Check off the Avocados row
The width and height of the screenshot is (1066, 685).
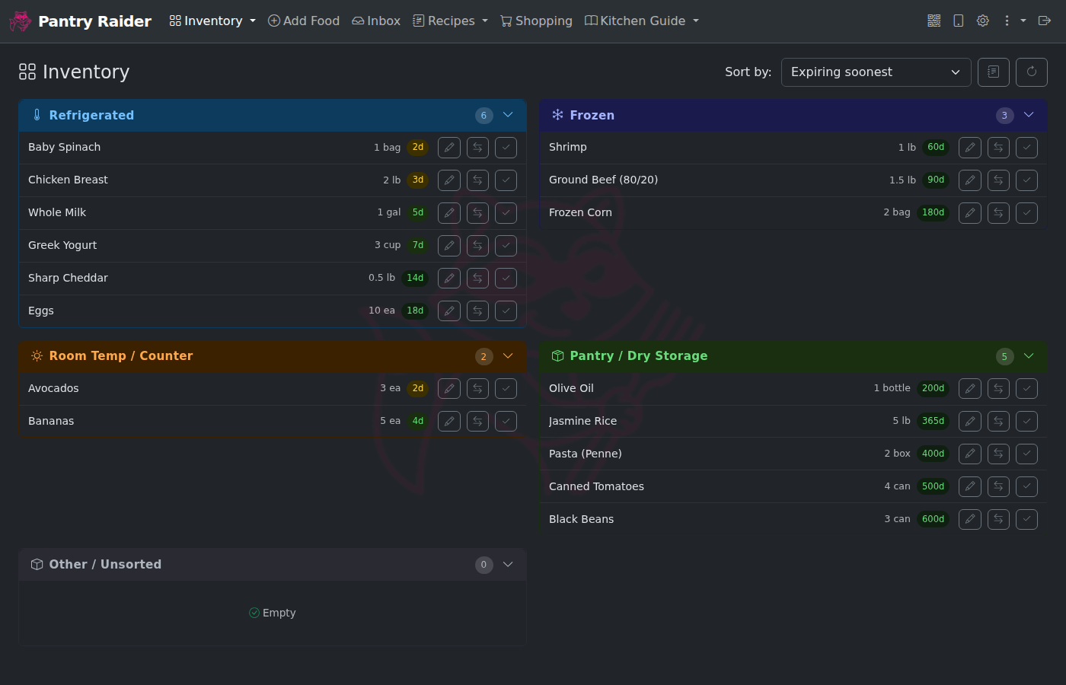point(506,389)
